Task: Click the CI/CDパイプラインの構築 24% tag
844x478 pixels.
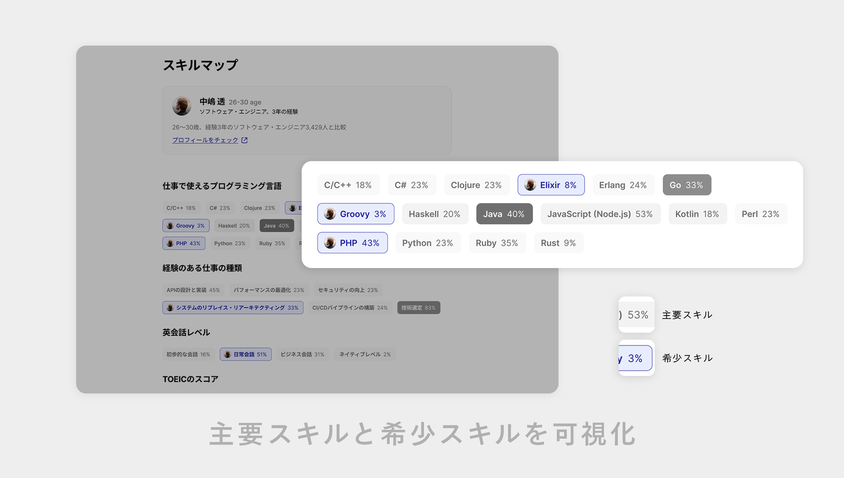Action: (x=350, y=308)
